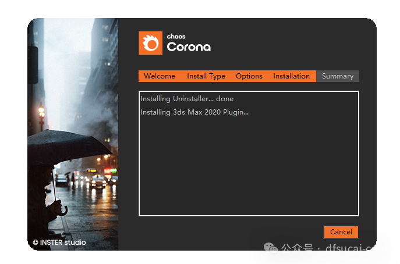Go to the Summary step tab
The height and width of the screenshot is (264, 400).
338,76
